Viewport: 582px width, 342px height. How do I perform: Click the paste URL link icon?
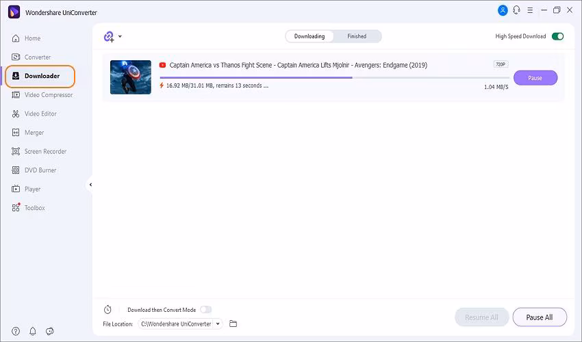click(x=109, y=37)
